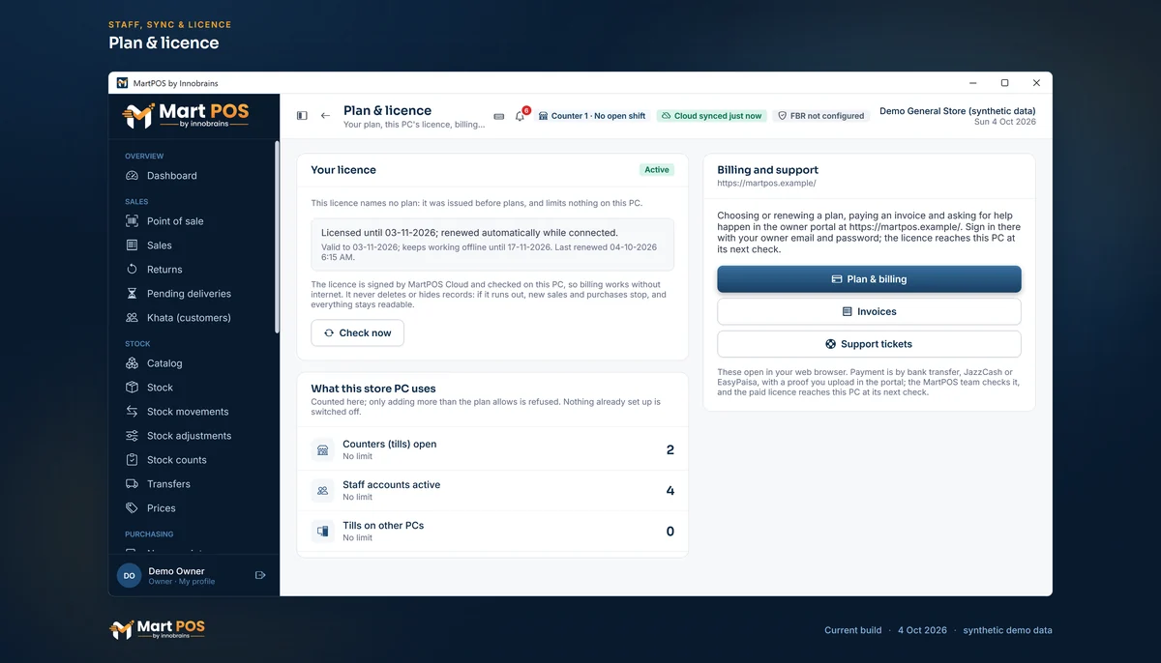Click the Point of sale icon

[x=132, y=221]
